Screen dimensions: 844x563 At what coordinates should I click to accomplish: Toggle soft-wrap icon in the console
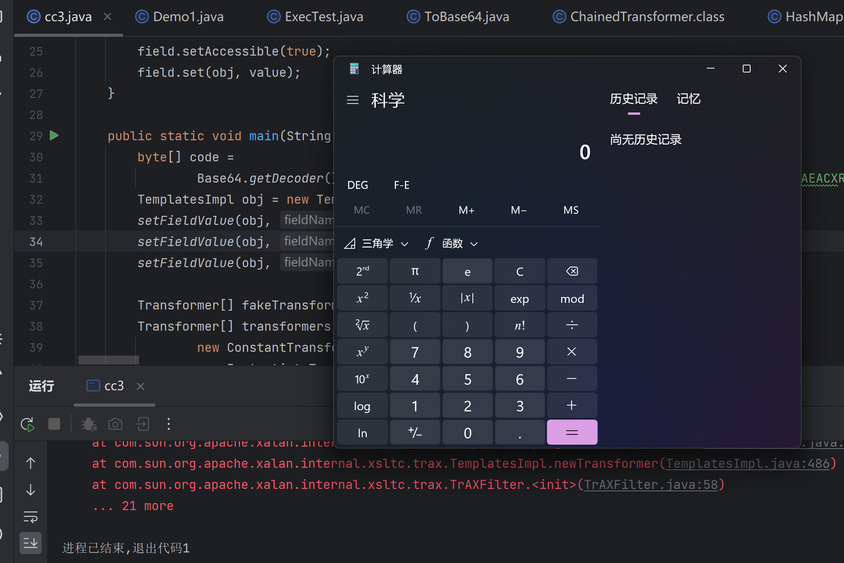(x=31, y=517)
